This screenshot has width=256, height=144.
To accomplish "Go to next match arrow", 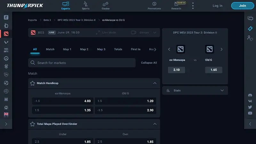I will [x=221, y=49].
